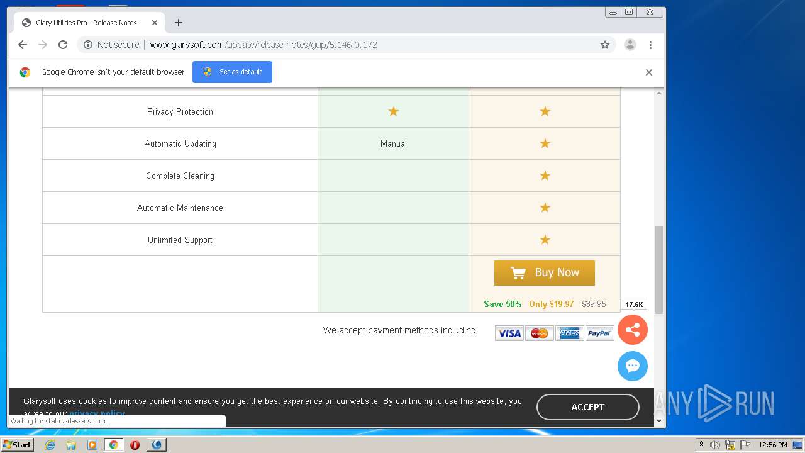Select the Glary Utilities Pro - Release Notes tab

(x=89, y=23)
